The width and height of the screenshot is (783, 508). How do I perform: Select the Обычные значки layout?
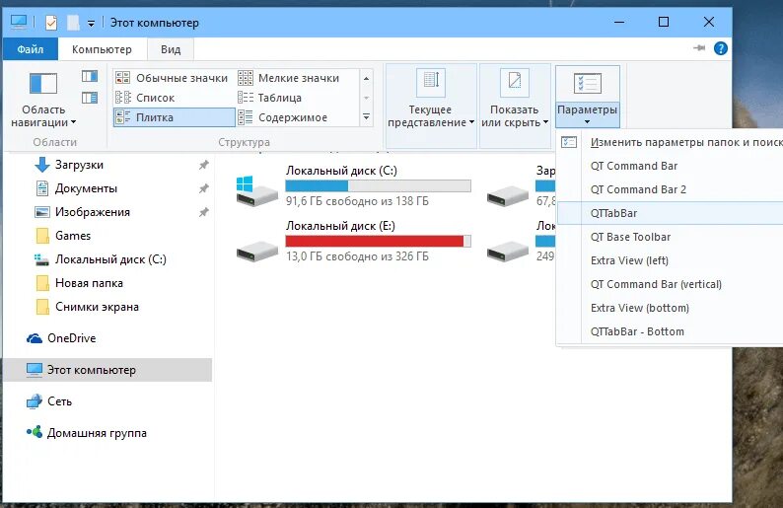coord(172,78)
